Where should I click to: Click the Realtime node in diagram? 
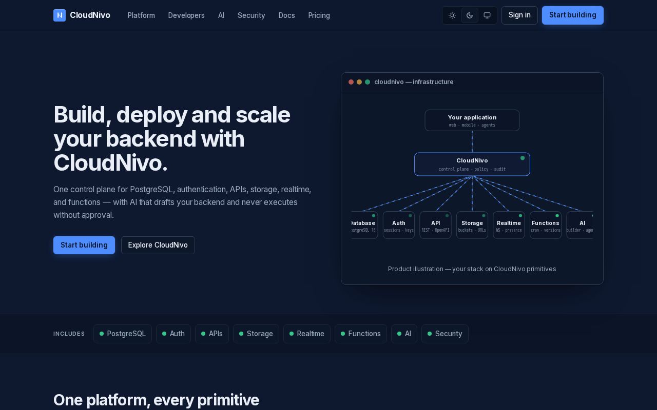[x=509, y=225]
